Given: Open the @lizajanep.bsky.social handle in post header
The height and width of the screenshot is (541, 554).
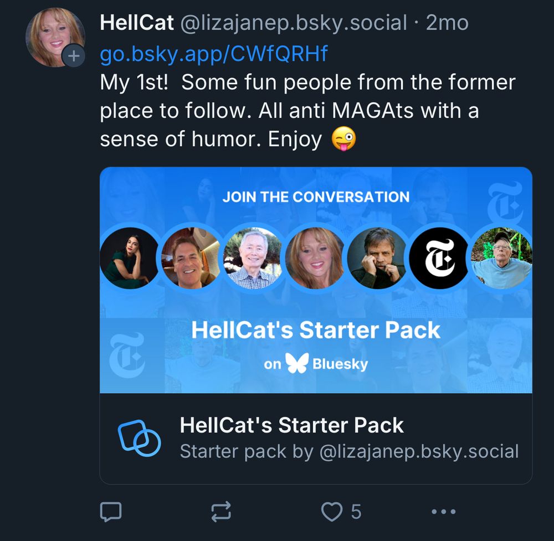Looking at the screenshot, I should pos(291,23).
